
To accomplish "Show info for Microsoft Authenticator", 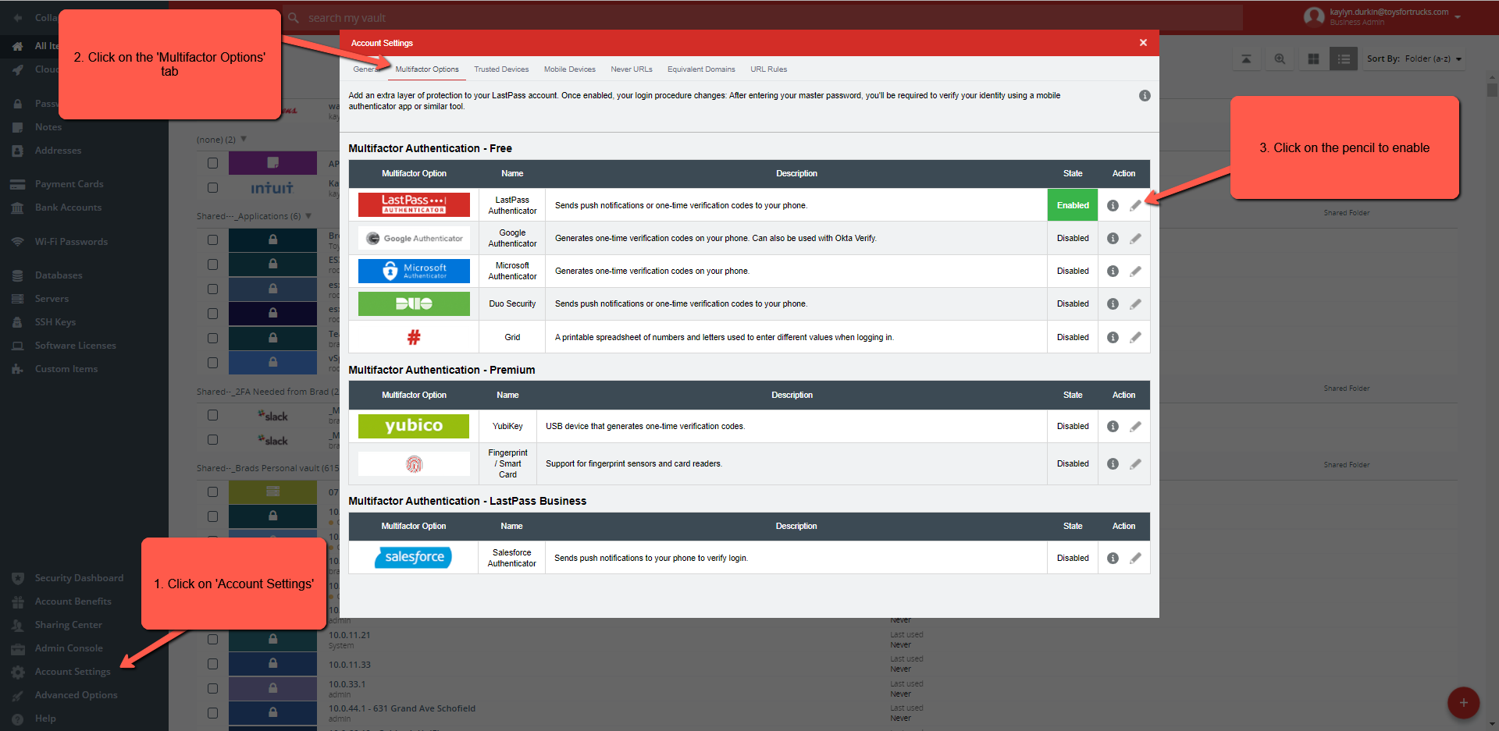I will pos(1113,271).
